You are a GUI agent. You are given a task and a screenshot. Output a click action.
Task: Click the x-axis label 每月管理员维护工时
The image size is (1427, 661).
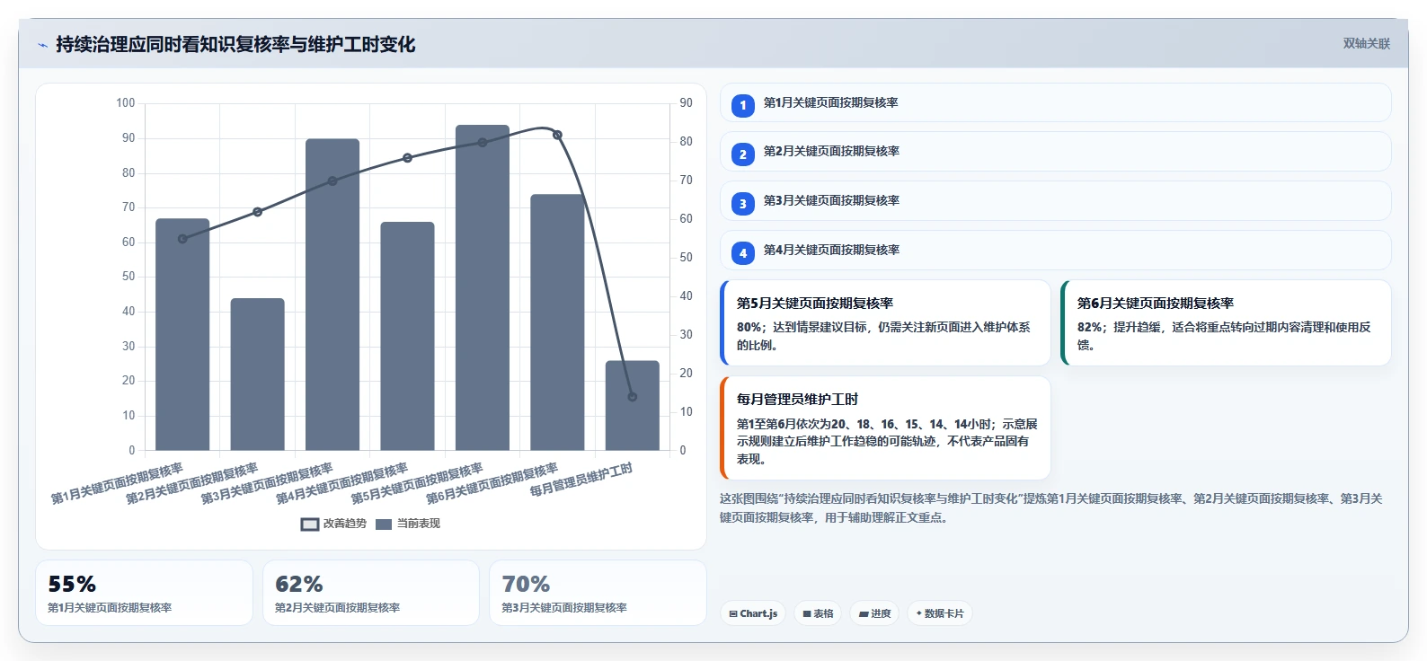pos(581,480)
